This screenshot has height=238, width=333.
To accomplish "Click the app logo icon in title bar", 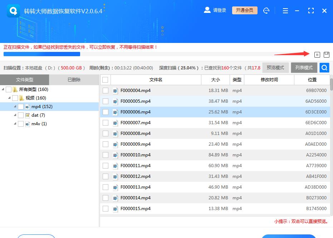I will 13,11.
